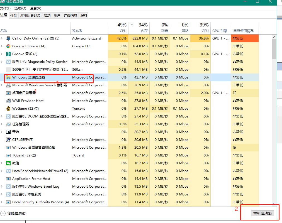Click the Google Chrome process icon
The image size is (282, 223).
pyautogui.click(x=8, y=46)
